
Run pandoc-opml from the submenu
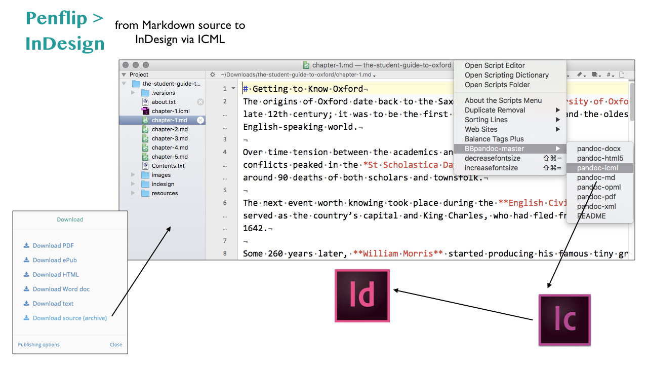click(x=600, y=187)
